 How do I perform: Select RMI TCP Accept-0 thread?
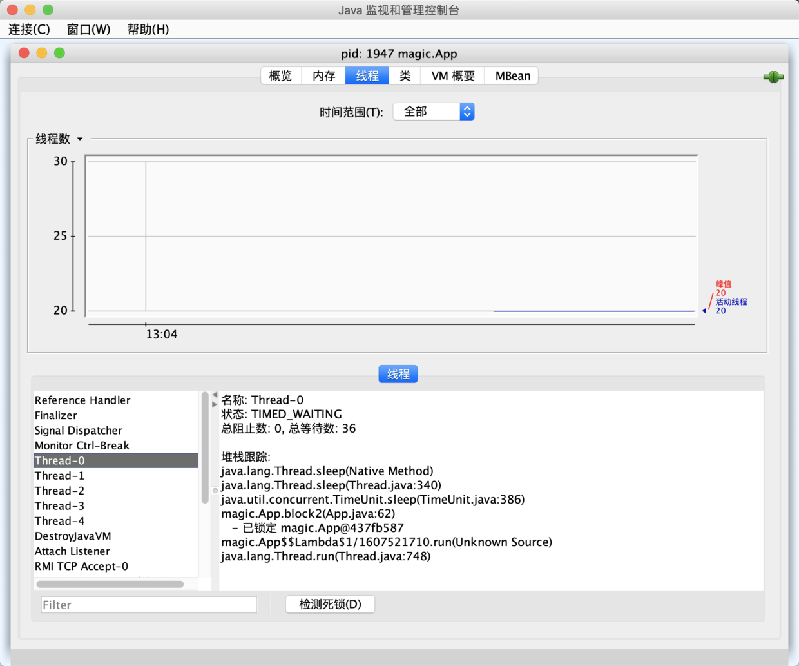[x=115, y=566]
